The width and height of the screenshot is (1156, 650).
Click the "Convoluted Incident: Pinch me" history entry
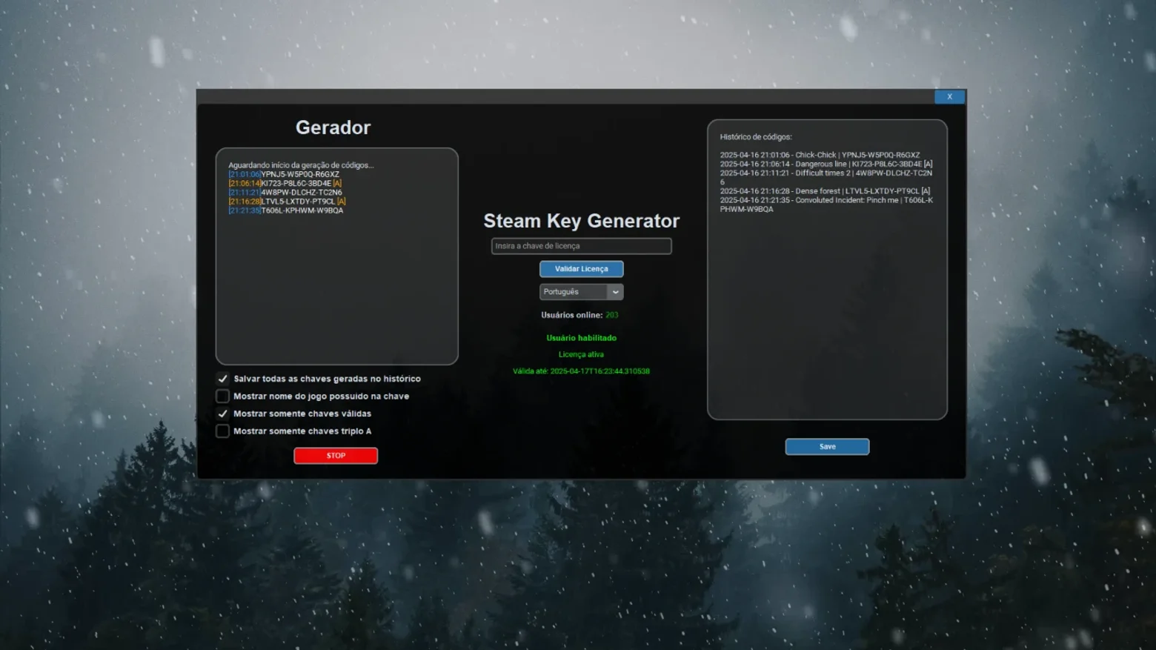[826, 205]
